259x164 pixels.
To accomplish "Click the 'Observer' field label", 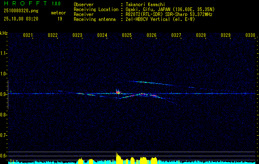I will pyautogui.click(x=84, y=5).
